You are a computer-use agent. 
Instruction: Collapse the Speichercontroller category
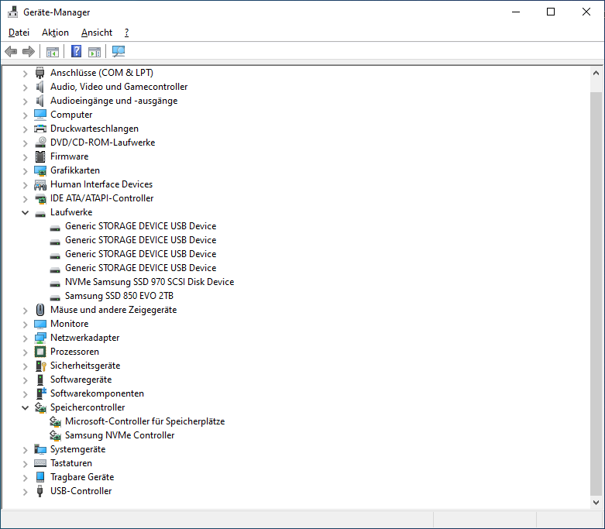coord(25,408)
